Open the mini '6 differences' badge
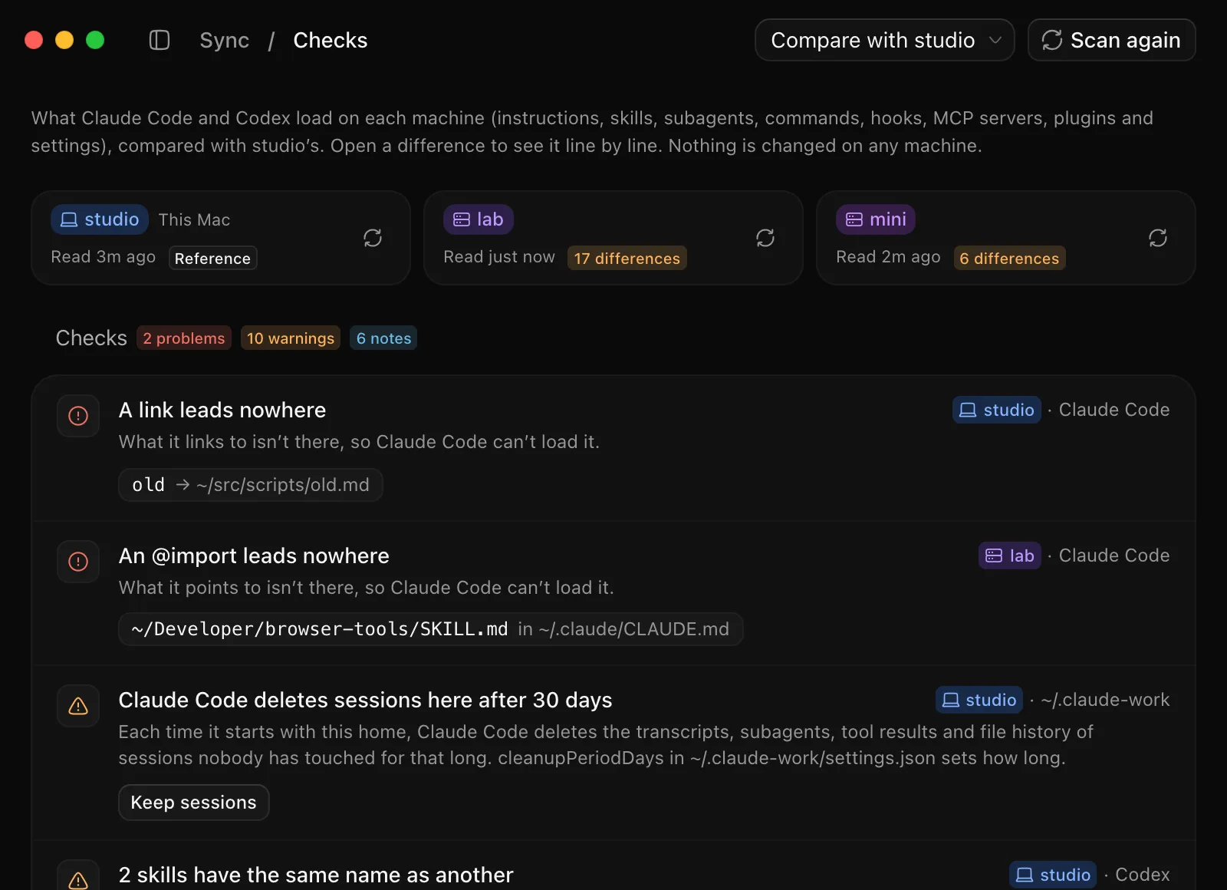Screen dimensions: 1227x890 1009,259
